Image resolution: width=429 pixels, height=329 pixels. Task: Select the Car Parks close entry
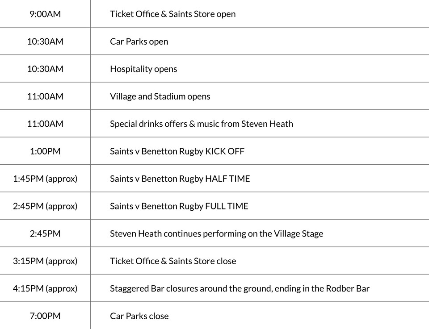[x=139, y=316]
